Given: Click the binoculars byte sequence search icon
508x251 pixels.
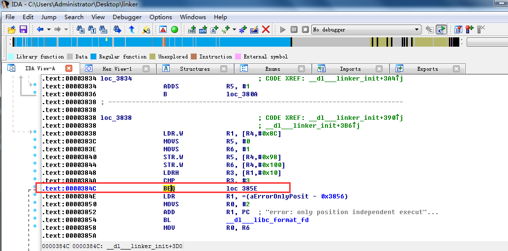Looking at the screenshot, I should click(103, 30).
